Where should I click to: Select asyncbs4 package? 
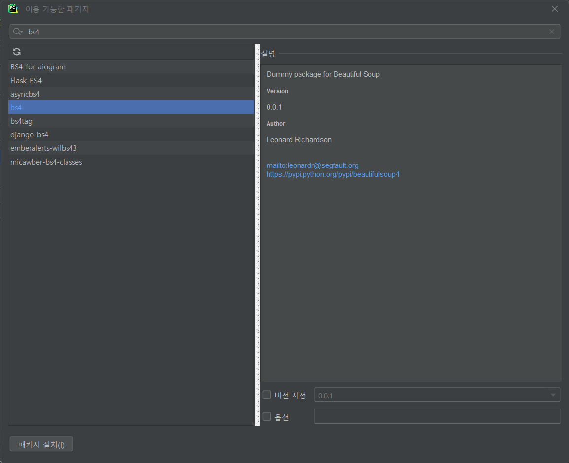[x=131, y=94]
